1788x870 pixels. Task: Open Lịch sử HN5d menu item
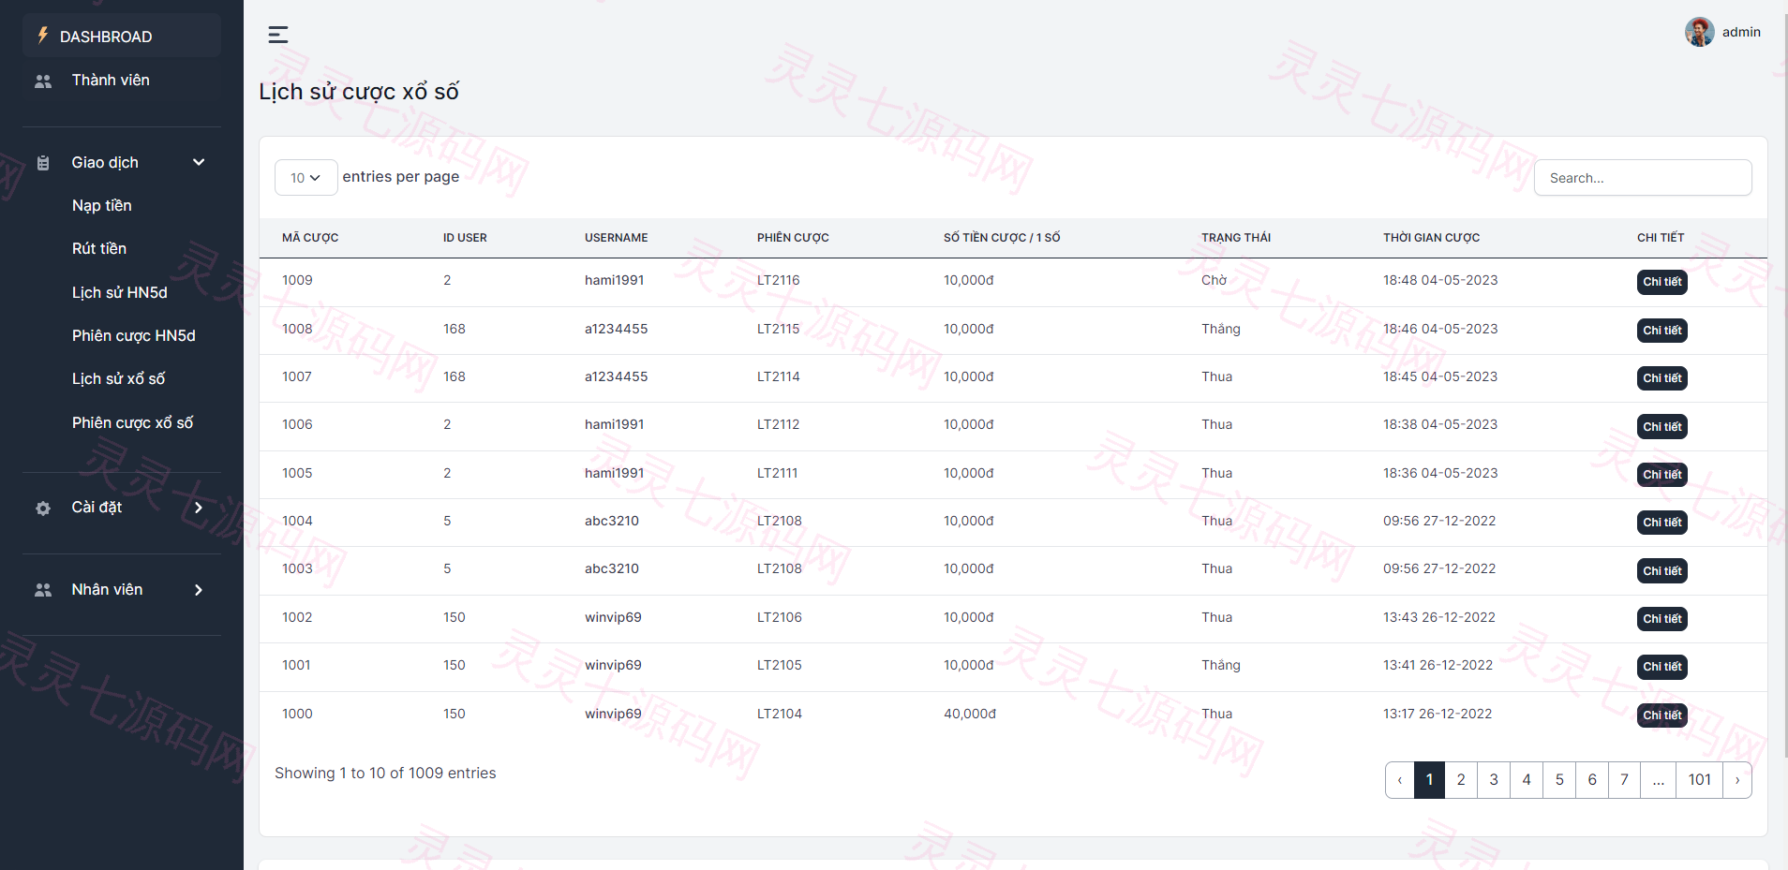click(x=120, y=292)
